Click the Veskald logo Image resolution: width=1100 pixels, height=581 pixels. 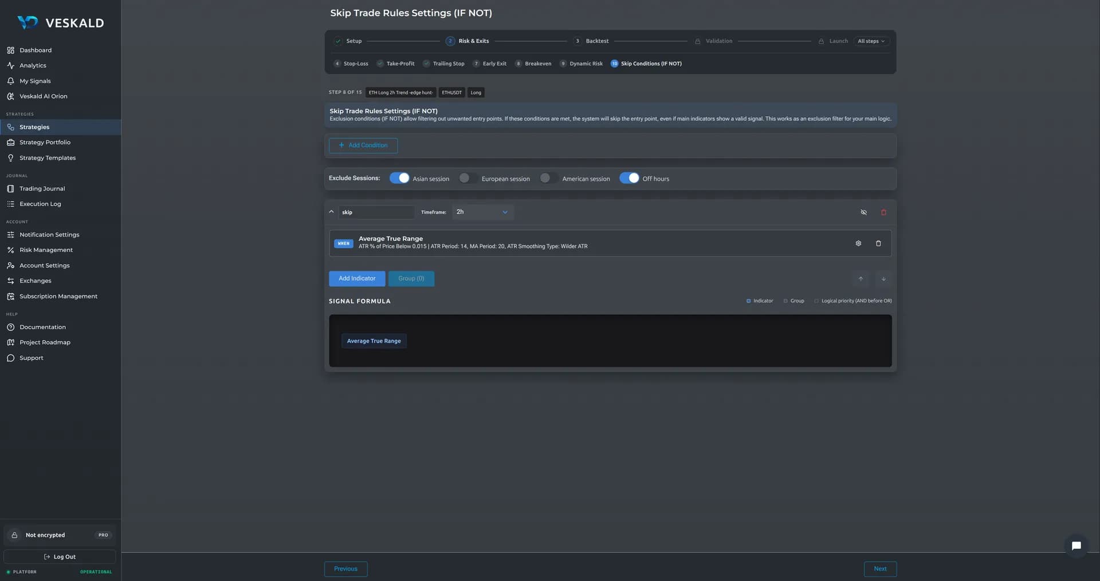point(60,23)
